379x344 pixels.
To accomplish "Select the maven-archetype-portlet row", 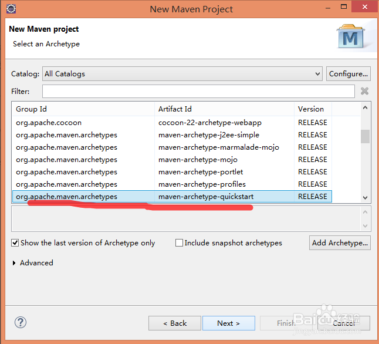I will click(x=172, y=172).
